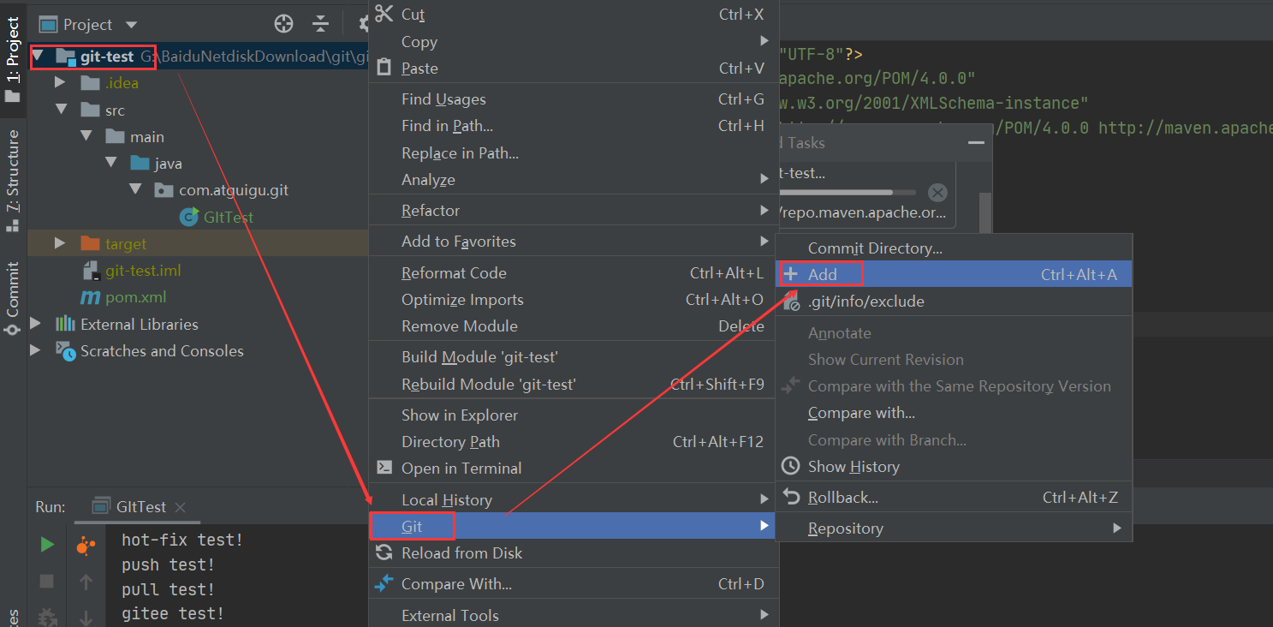Open the Z: Structure sidebar tab
Screen dimensions: 1273x627
(13, 181)
